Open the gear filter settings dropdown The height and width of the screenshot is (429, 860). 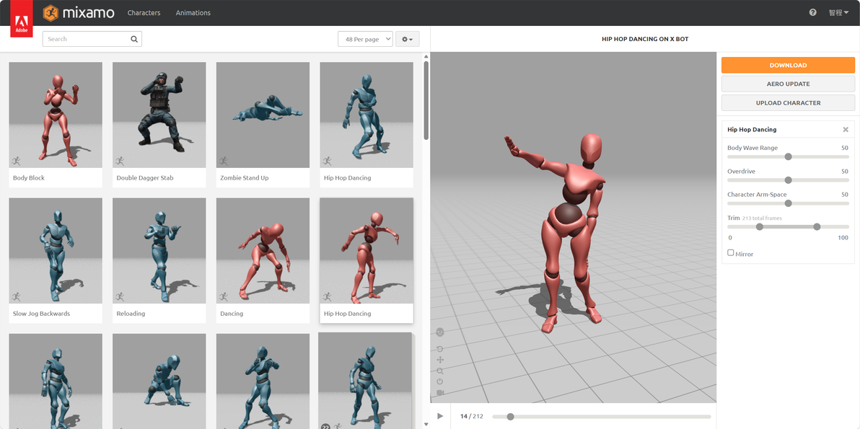[408, 40]
